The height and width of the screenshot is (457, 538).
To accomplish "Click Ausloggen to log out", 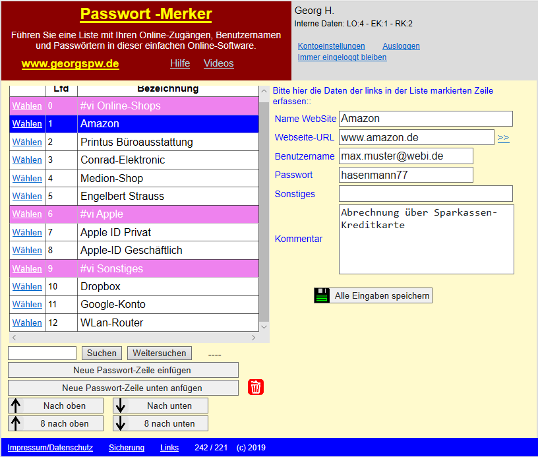I will [x=400, y=46].
